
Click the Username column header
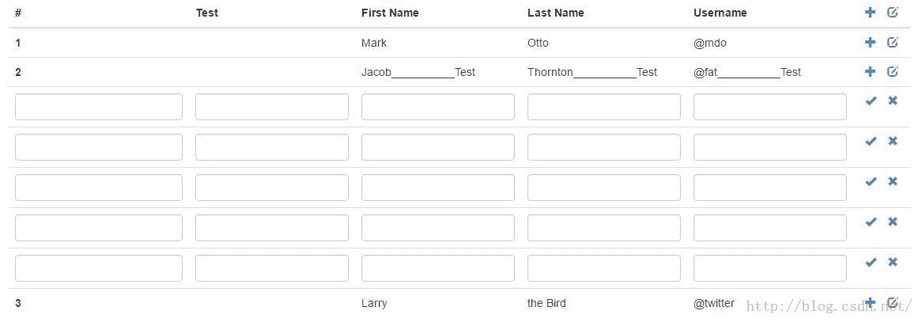point(720,13)
